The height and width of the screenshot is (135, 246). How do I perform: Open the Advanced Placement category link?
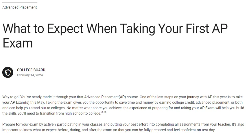pos(19,7)
